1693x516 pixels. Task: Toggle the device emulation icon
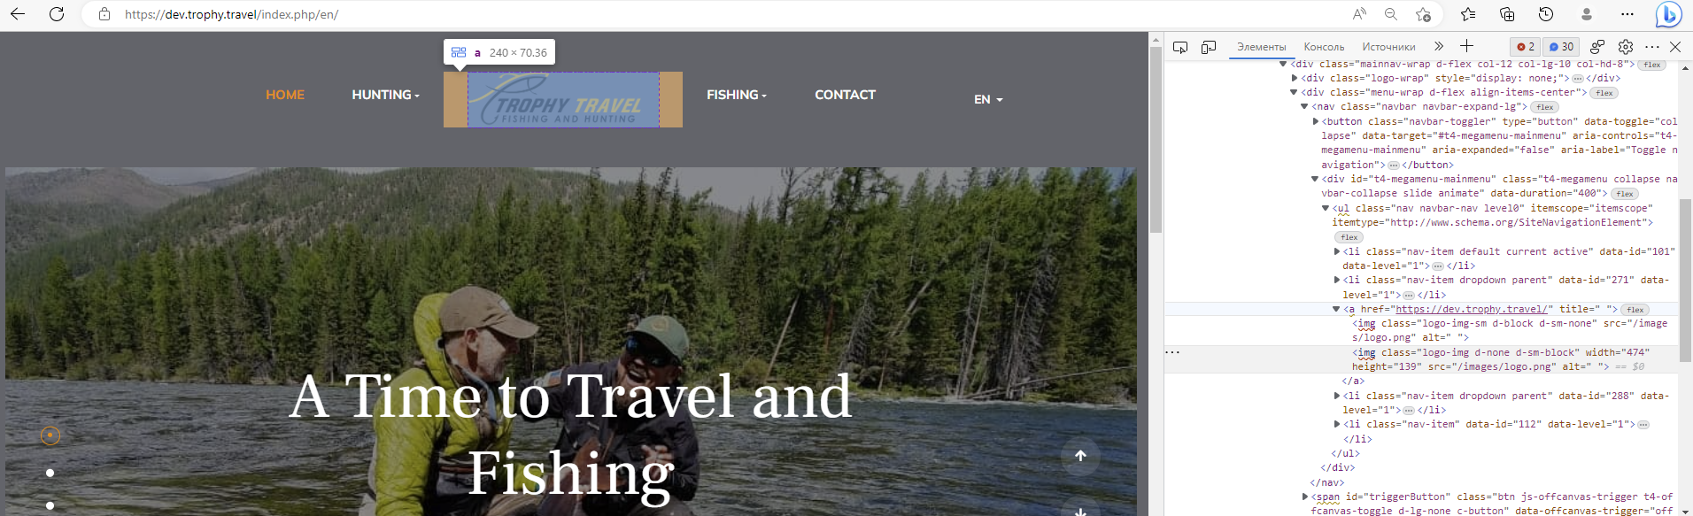coord(1209,47)
